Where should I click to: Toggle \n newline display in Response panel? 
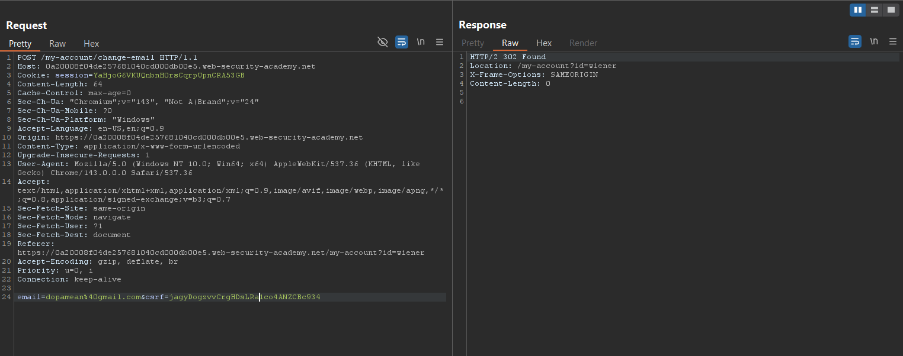coord(874,41)
